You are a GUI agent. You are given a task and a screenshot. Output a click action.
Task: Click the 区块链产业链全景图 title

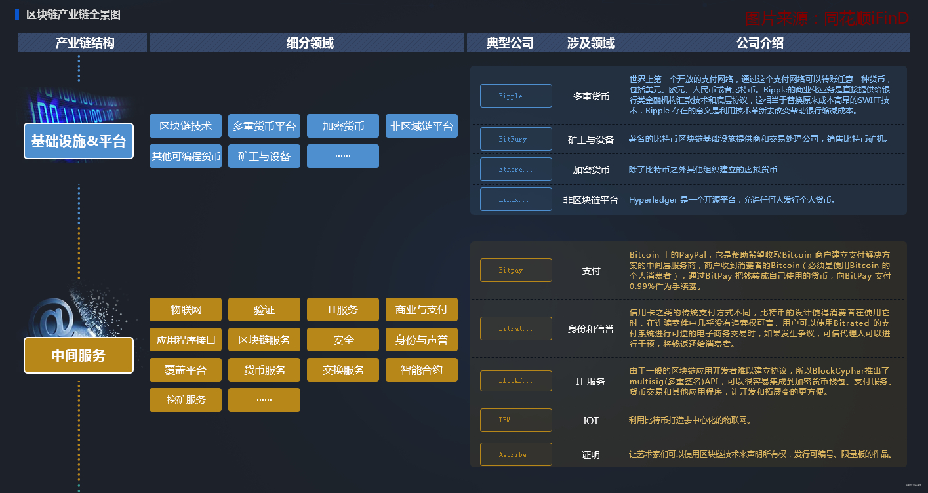click(73, 14)
